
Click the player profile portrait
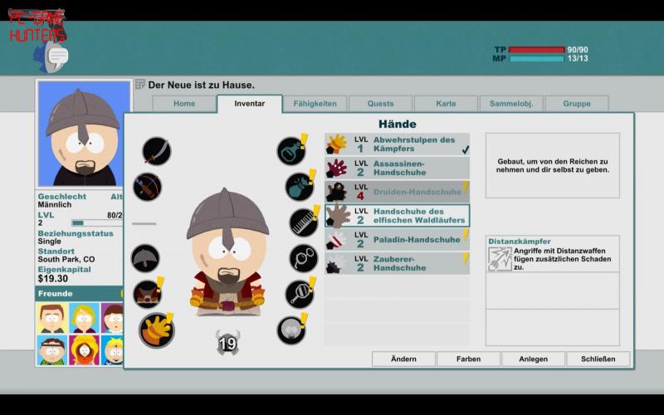click(x=84, y=134)
